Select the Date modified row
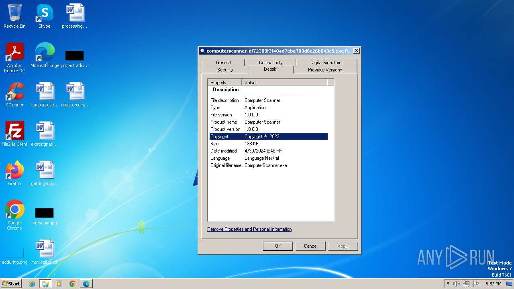The image size is (514, 289). tap(269, 151)
